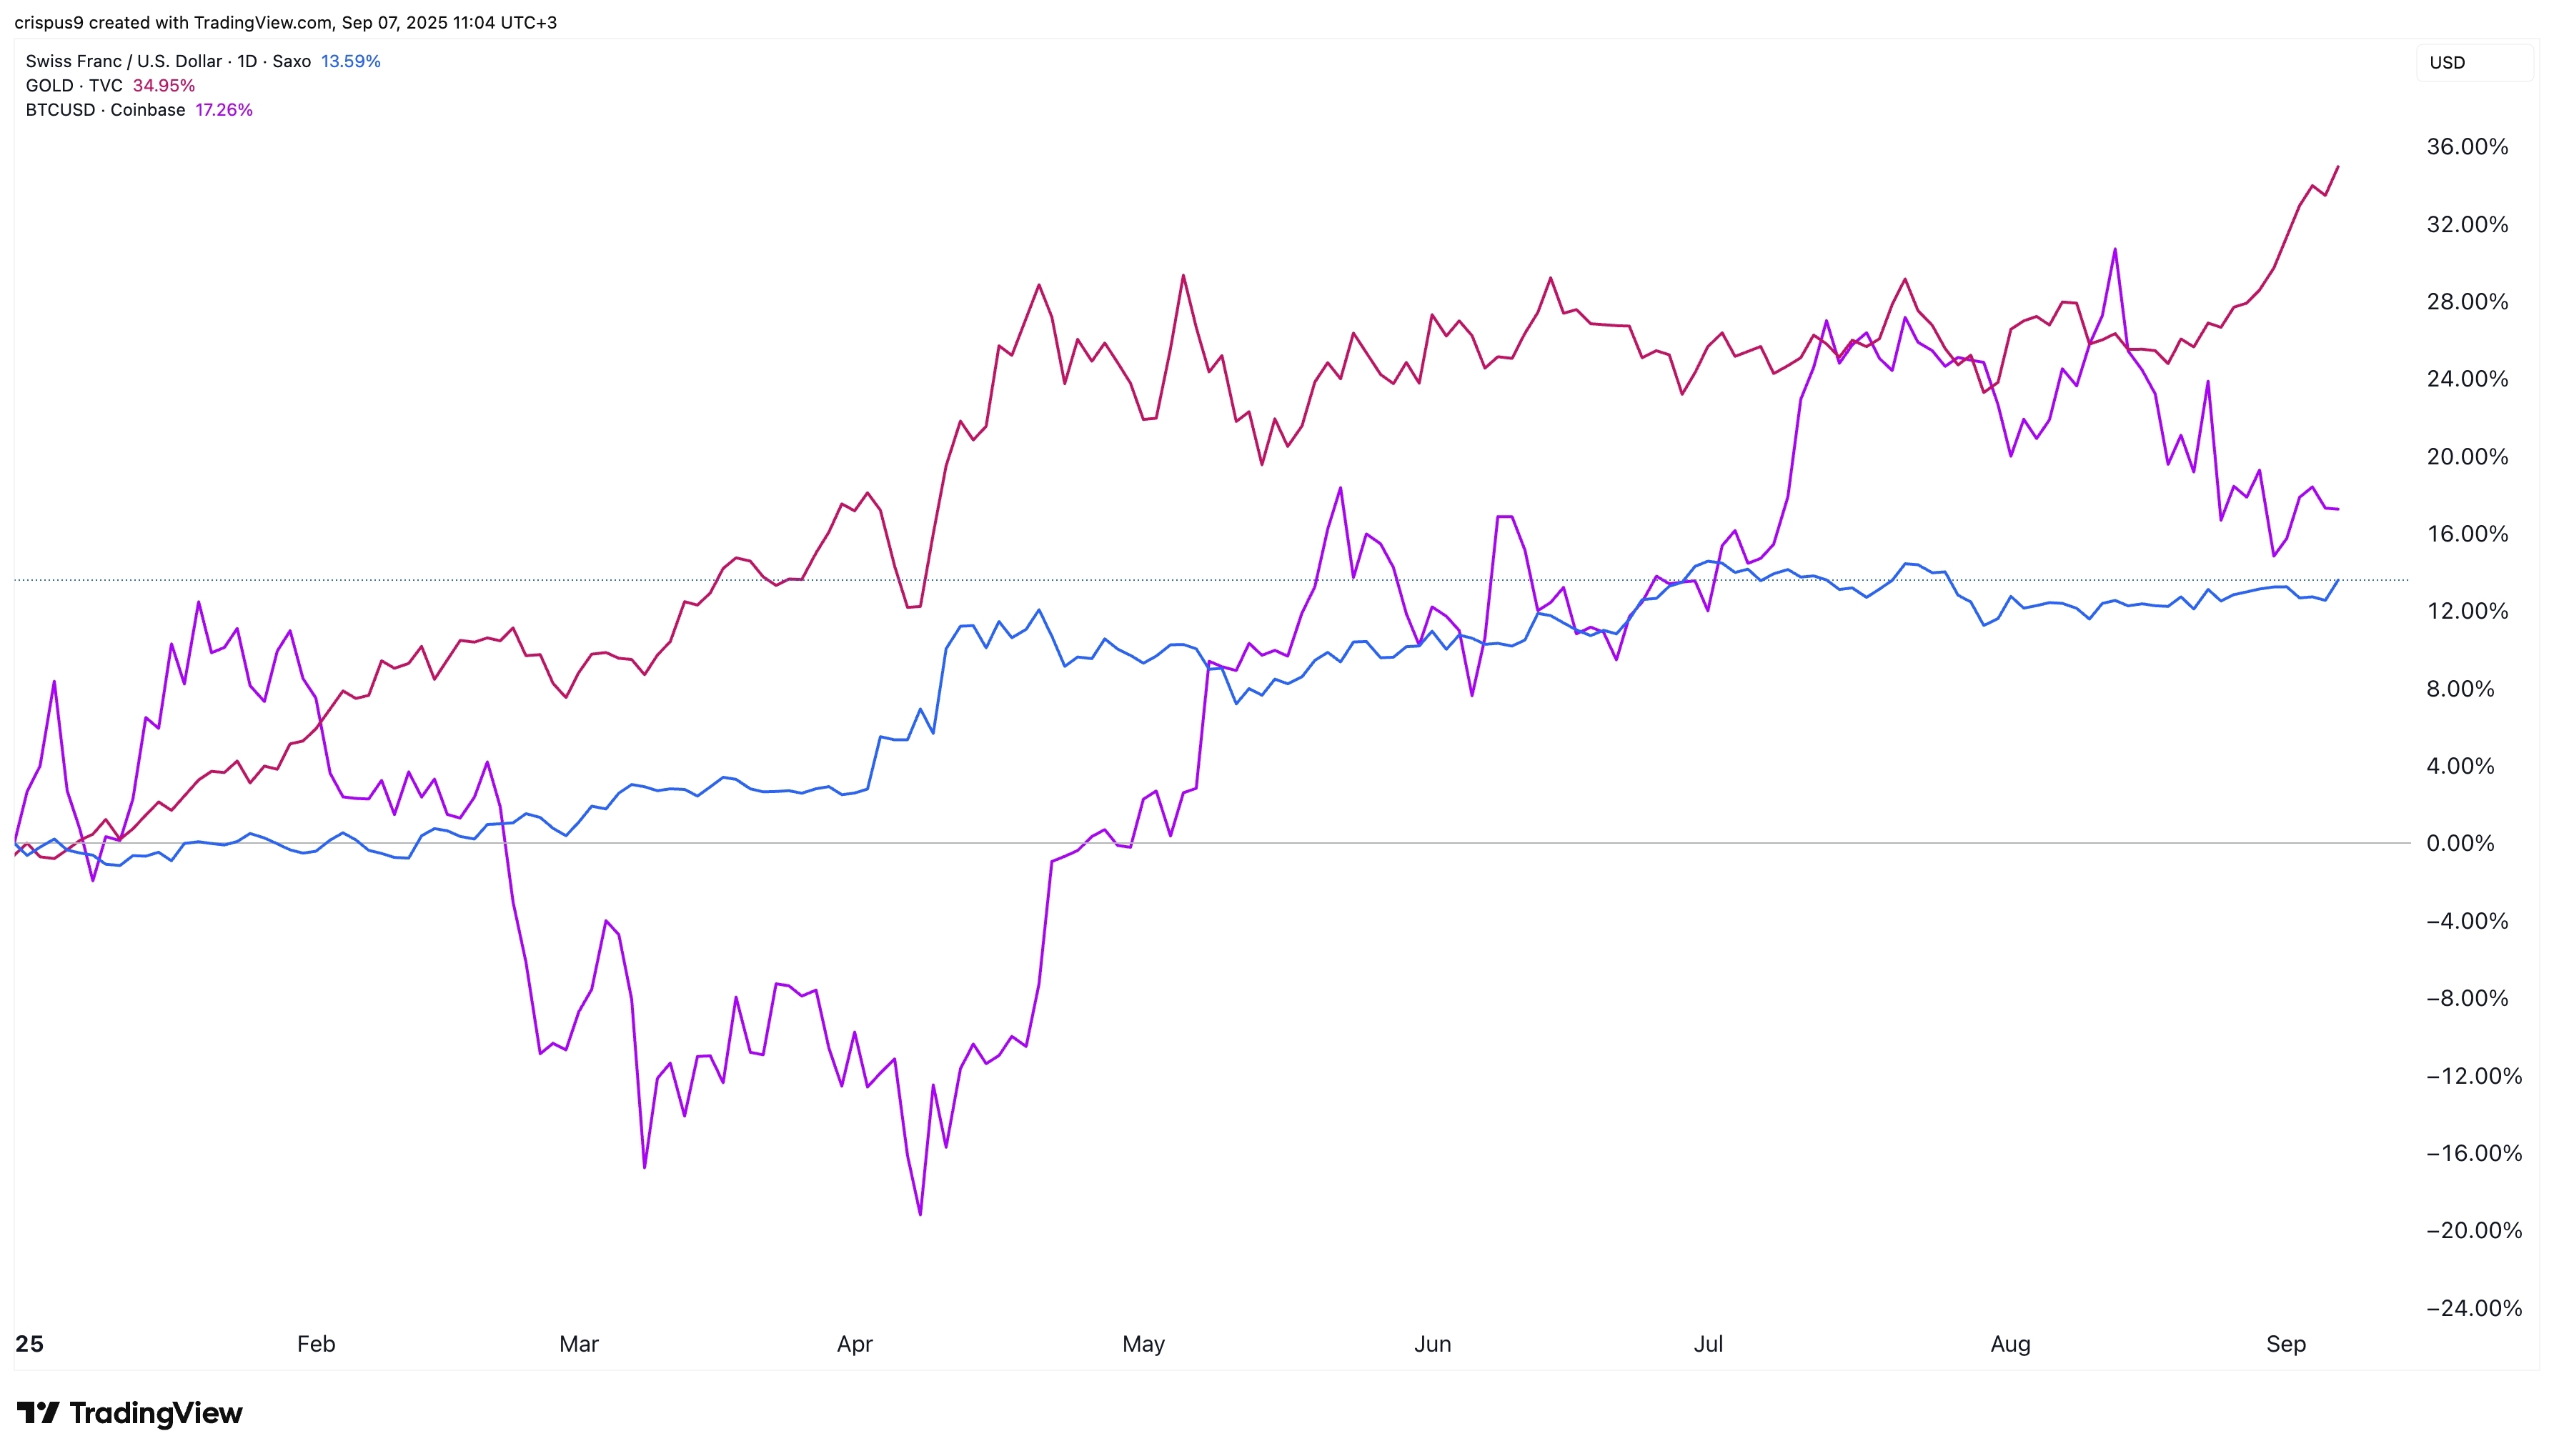2554x1456 pixels.
Task: Select the Swiss Franc / U.S. Dollar legend
Action: [167, 61]
